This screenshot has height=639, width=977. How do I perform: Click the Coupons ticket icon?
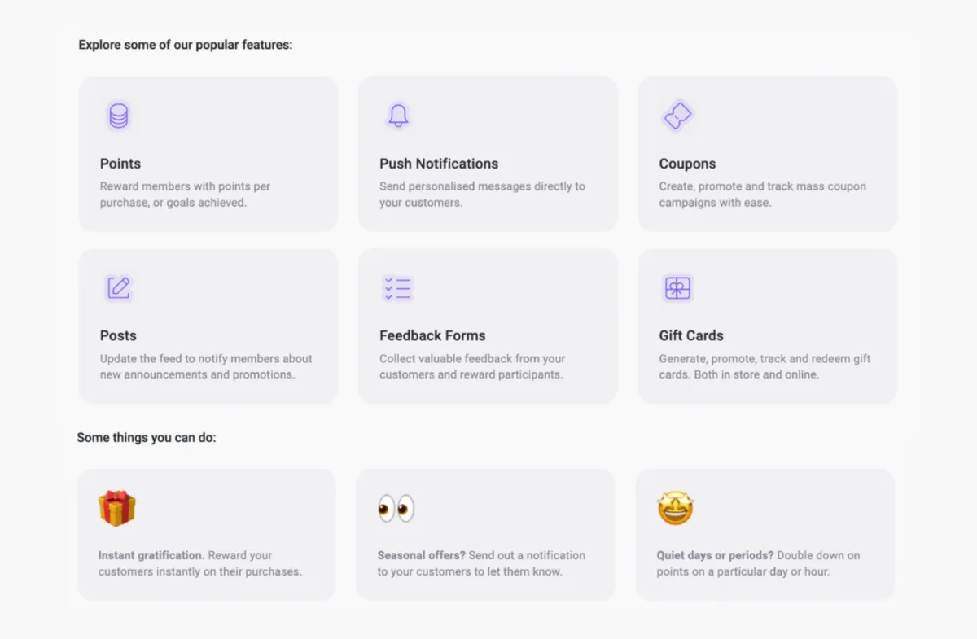(677, 116)
